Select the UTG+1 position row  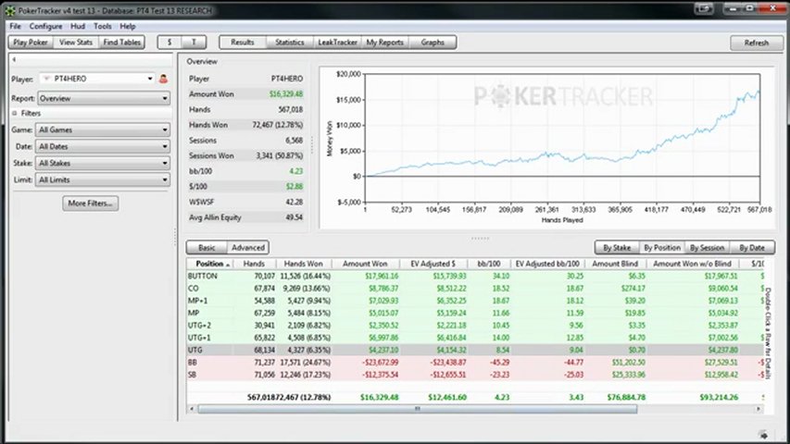pos(475,338)
